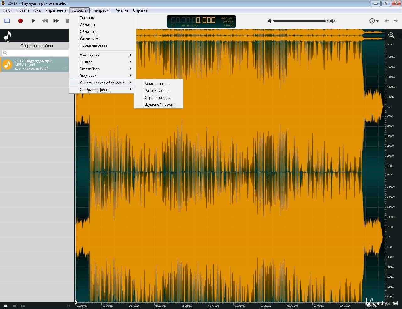Viewport: 402px width, 309px height.
Task: Click the magnifier zoom icon above waveform
Action: [391, 35]
